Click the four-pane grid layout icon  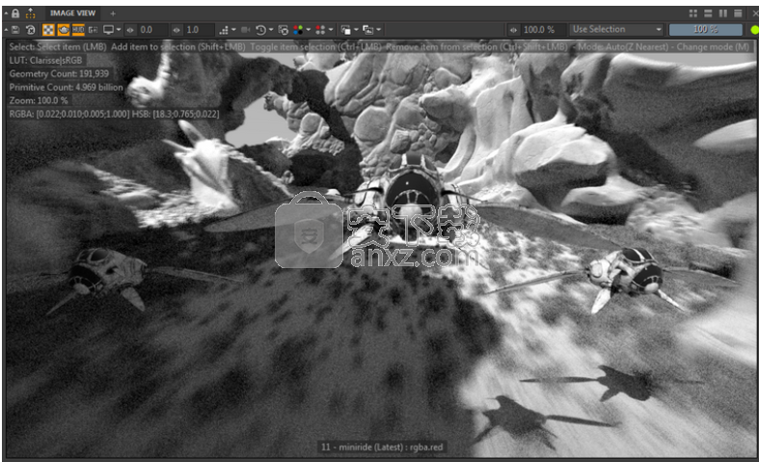point(693,14)
